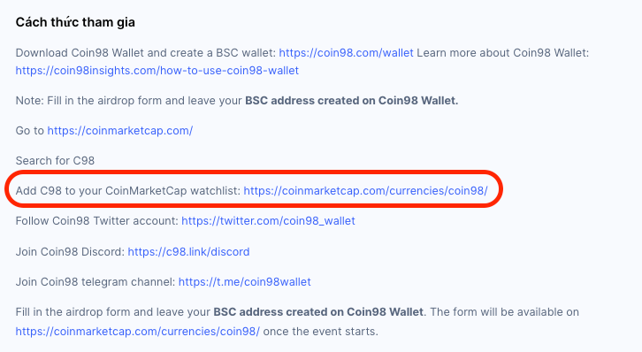642x352 pixels.
Task: Open the coin98 currencies link in the last paragraph
Action: click(x=138, y=331)
